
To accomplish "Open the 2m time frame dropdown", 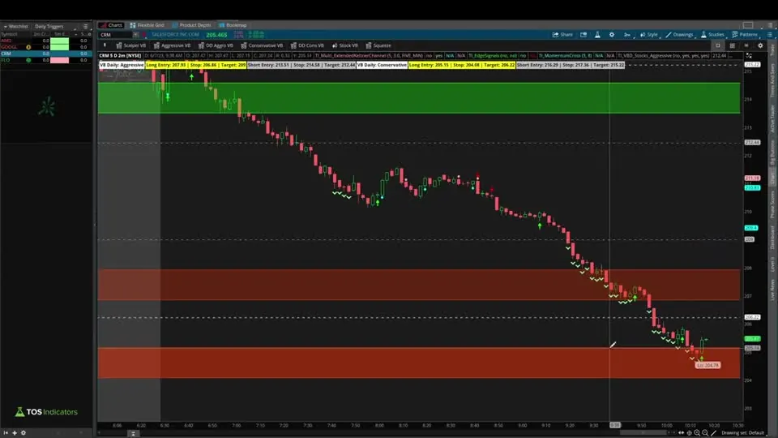I will 627,35.
